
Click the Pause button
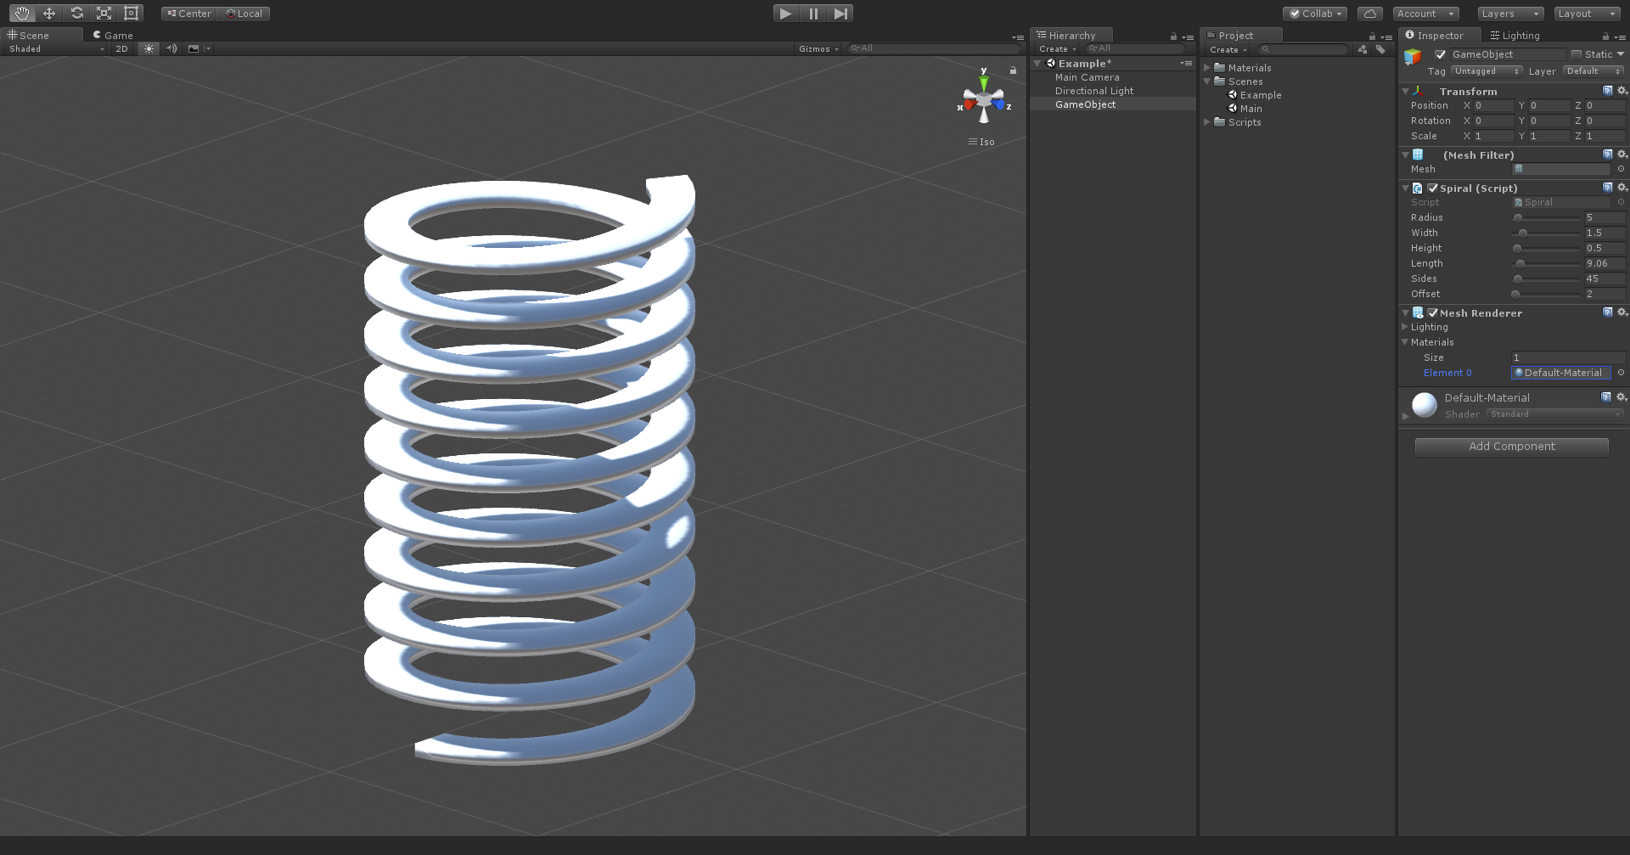tap(813, 14)
